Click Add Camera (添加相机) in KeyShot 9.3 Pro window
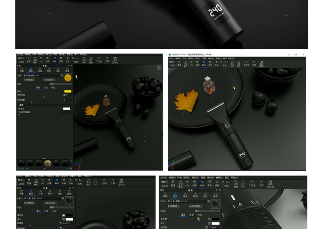 click(232, 64)
